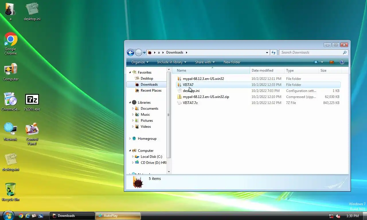Open the view options dropdown arrow
The width and height of the screenshot is (367, 220).
[x=322, y=62]
